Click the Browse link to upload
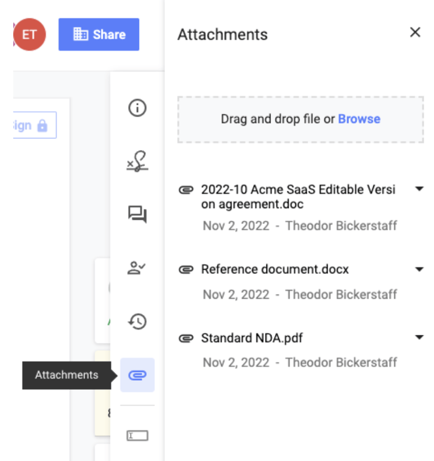This screenshot has height=461, width=434. pyautogui.click(x=359, y=119)
